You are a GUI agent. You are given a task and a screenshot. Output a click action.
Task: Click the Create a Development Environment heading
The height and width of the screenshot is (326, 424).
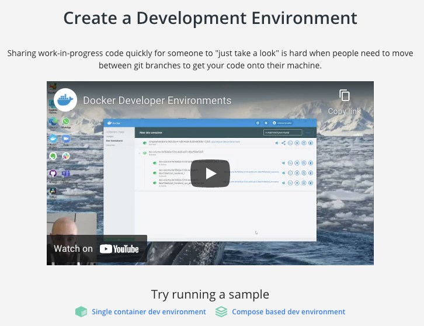(210, 18)
